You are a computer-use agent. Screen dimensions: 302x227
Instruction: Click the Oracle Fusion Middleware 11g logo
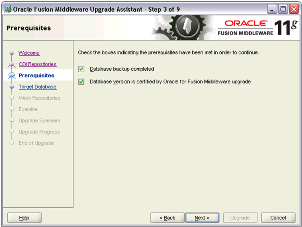[258, 28]
